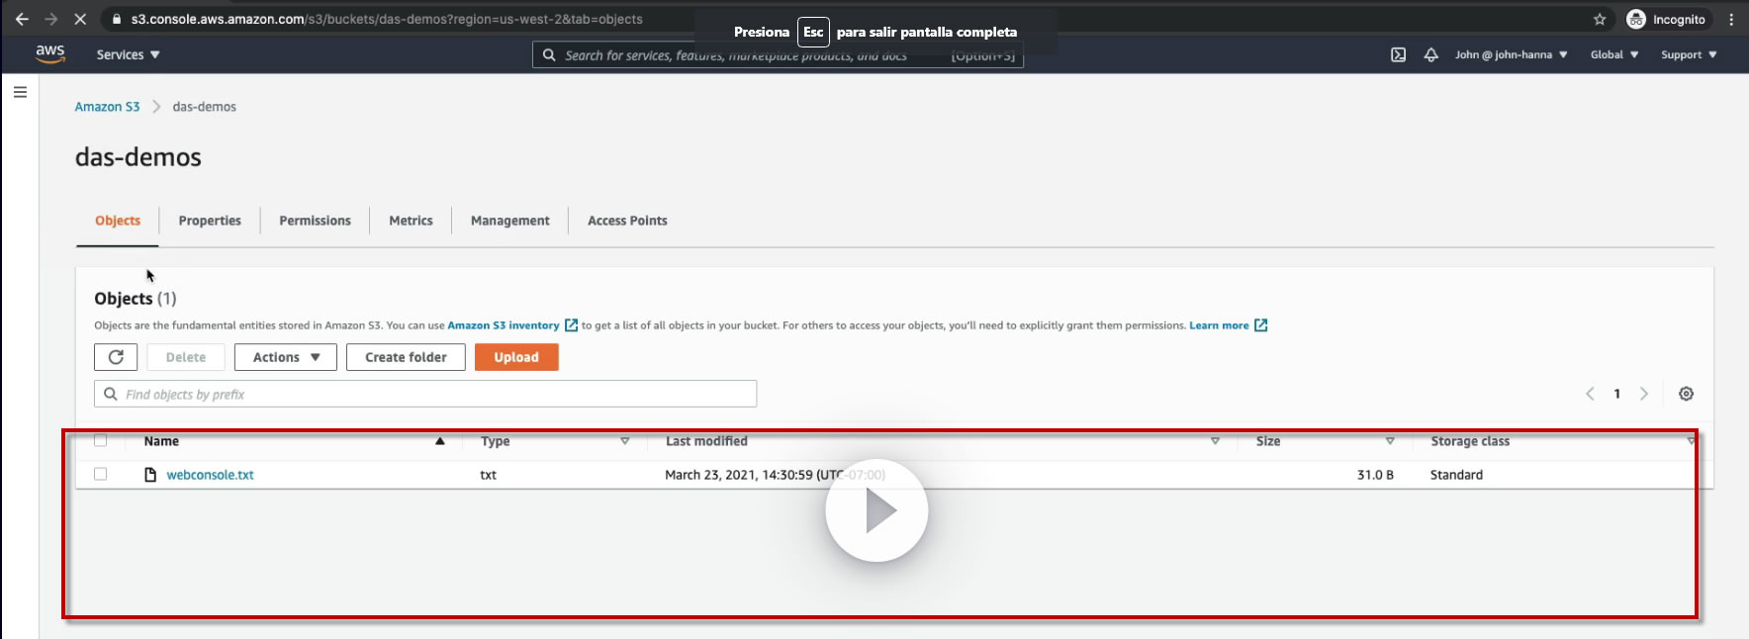The image size is (1749, 639).
Task: Open the hamburger side navigation menu
Action: pyautogui.click(x=20, y=92)
